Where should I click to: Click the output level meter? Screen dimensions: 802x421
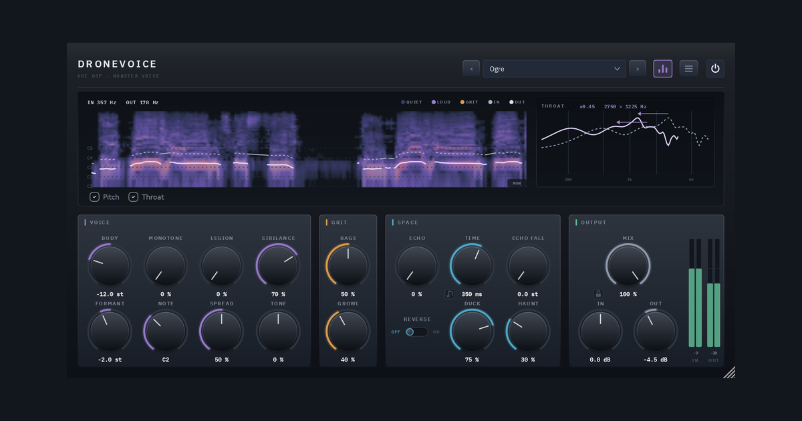(714, 293)
